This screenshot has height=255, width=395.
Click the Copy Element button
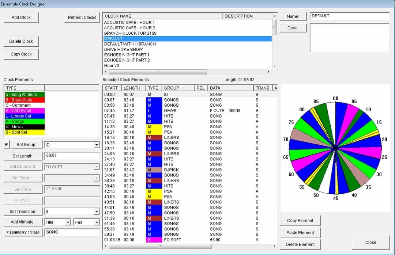click(300, 220)
